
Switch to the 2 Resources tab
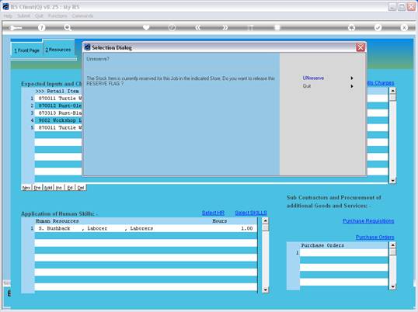58,50
